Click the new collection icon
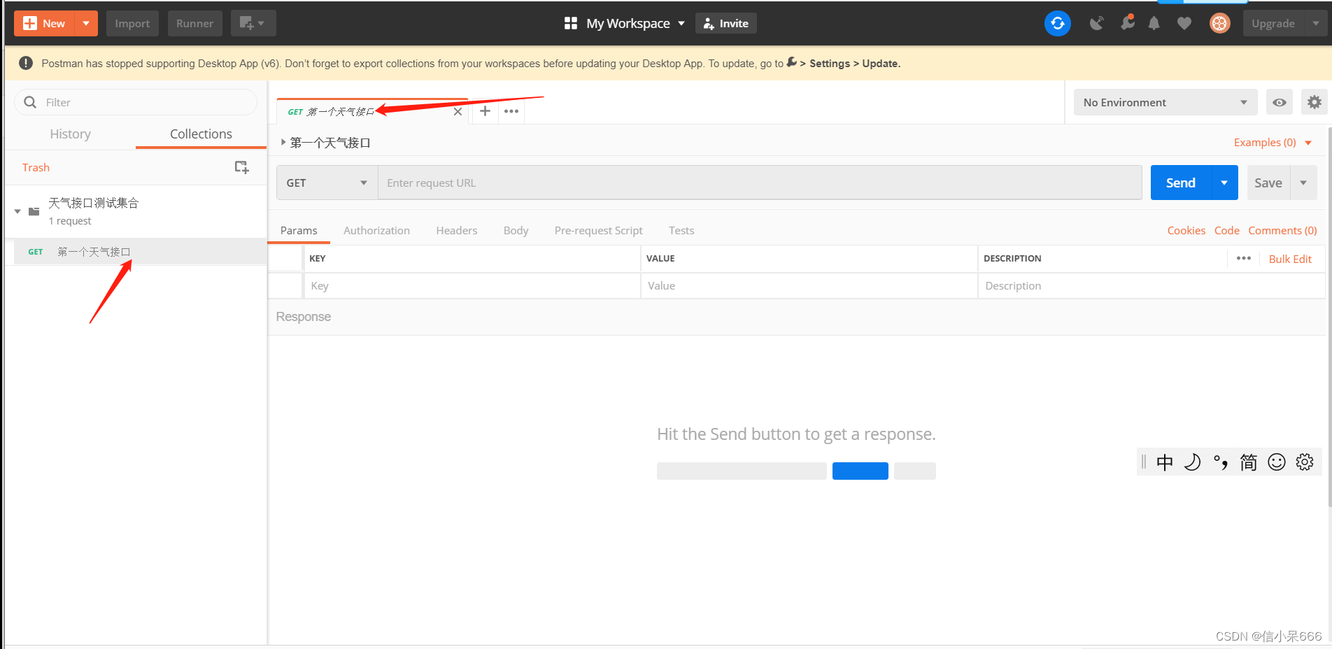 (x=241, y=167)
